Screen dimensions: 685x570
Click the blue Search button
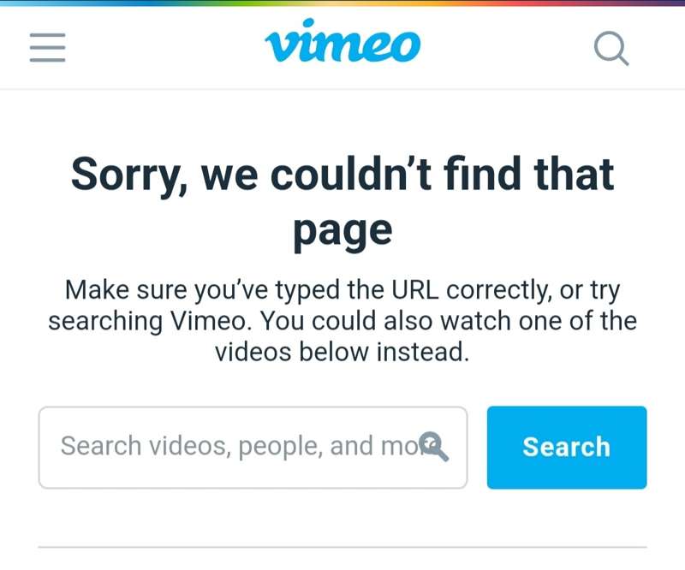coord(567,448)
